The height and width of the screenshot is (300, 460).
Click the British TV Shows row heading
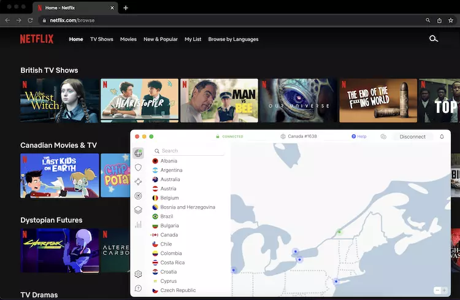tap(49, 71)
